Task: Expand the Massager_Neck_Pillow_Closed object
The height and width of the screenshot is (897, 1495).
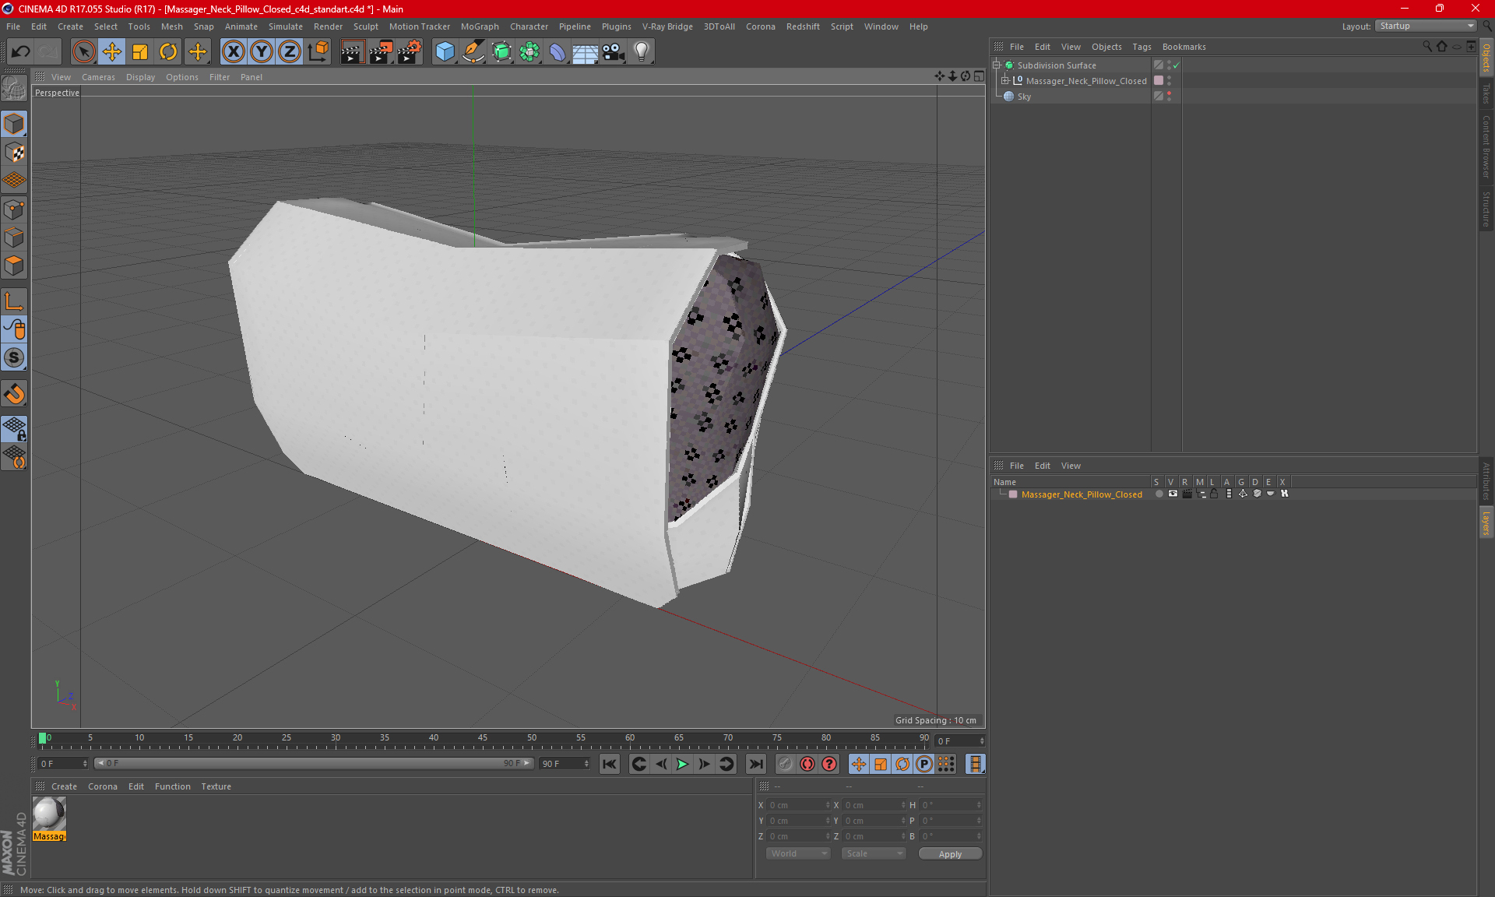Action: (x=1005, y=81)
